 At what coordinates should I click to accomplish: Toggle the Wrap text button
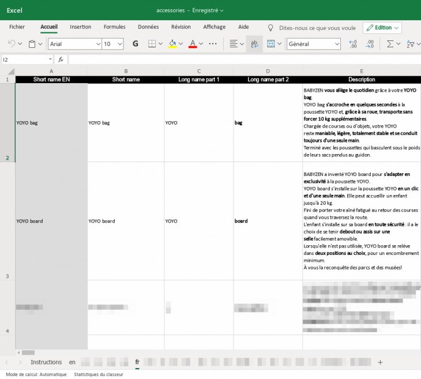254,44
